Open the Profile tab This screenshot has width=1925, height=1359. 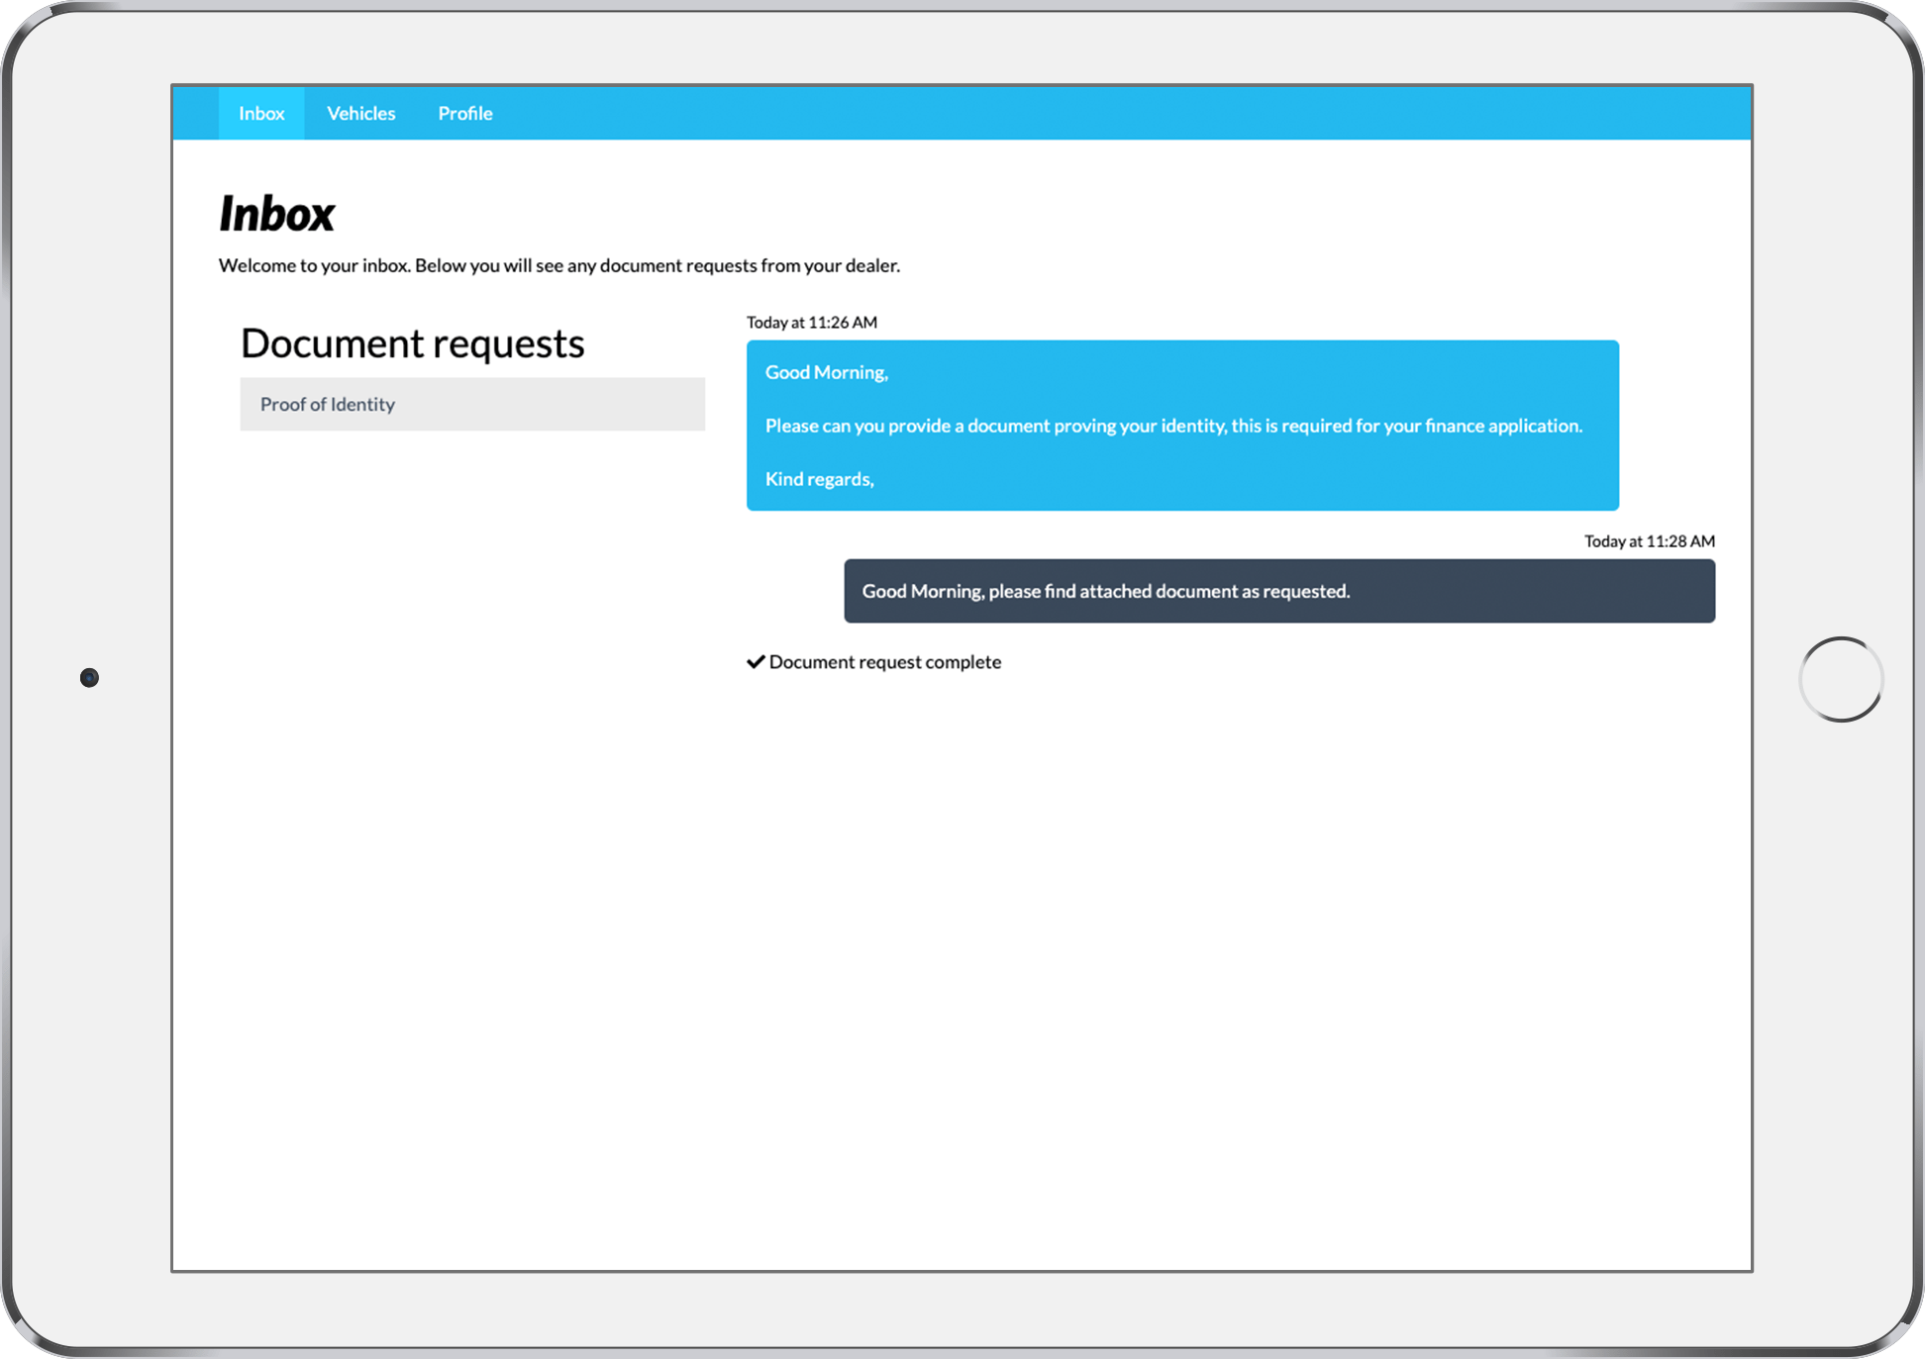(x=464, y=113)
